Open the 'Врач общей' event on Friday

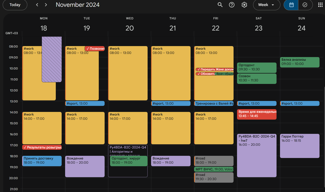224,74
